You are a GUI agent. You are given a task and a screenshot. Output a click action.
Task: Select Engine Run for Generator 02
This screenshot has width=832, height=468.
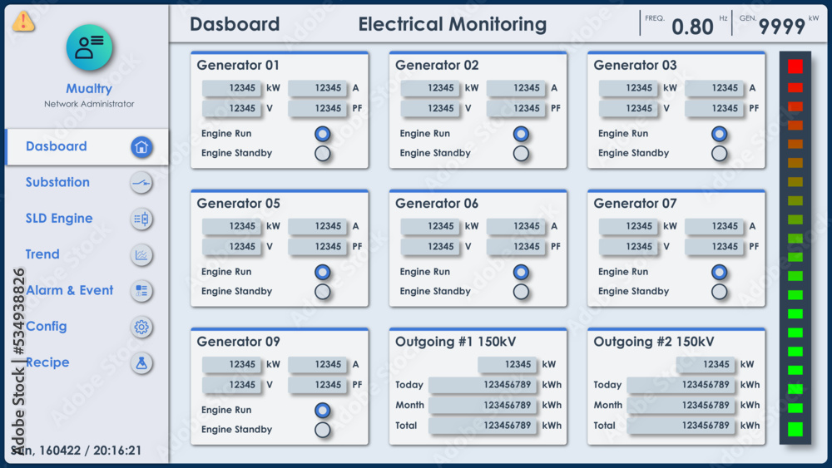click(x=521, y=134)
